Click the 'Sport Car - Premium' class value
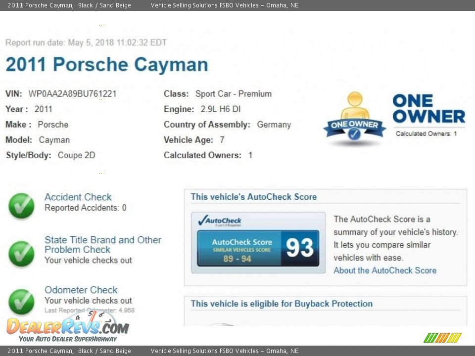Viewport: 475px width, 356px height. (x=233, y=94)
